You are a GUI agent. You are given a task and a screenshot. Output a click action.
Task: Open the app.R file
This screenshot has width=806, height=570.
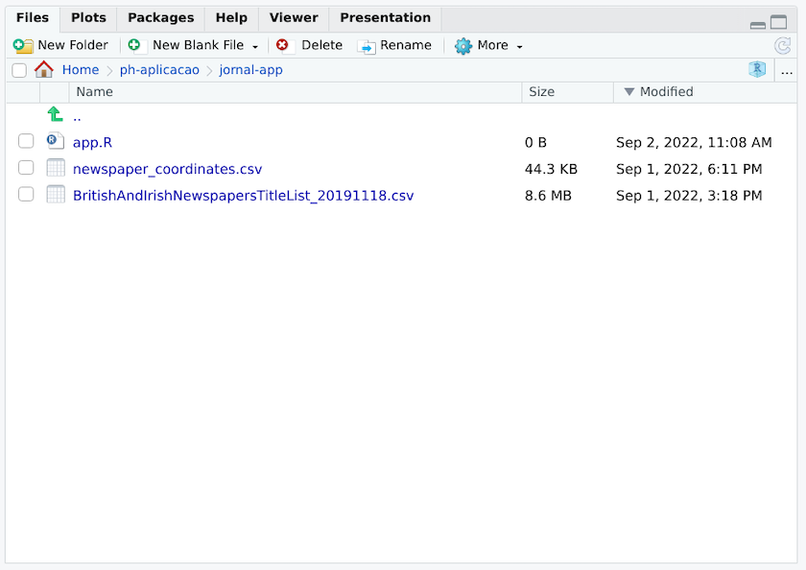[x=92, y=142]
